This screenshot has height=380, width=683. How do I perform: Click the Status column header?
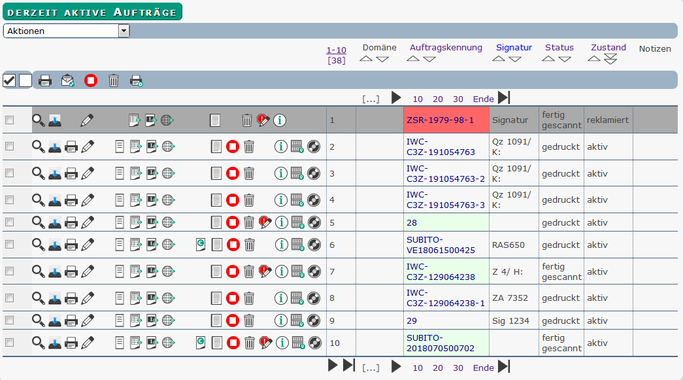(559, 48)
